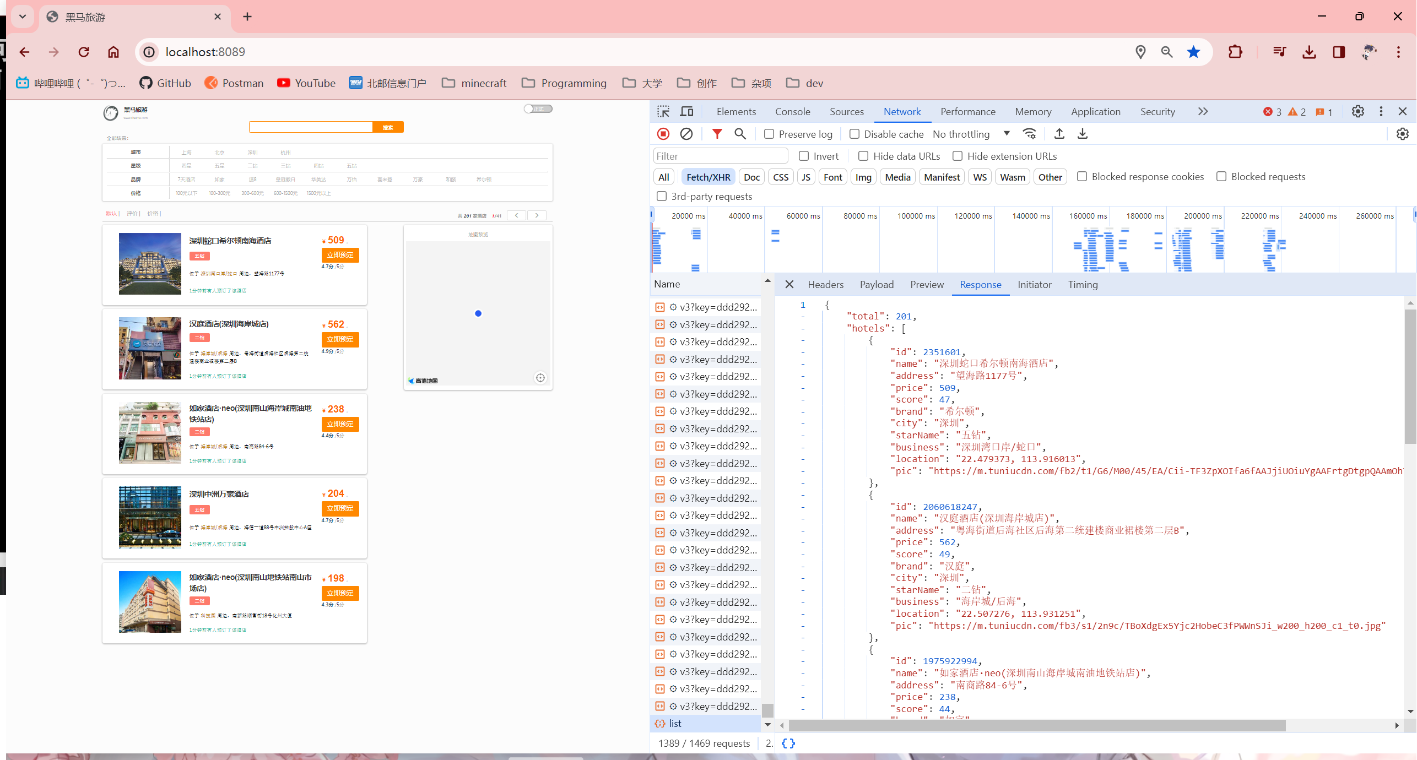Check the Disable cache option

click(854, 134)
